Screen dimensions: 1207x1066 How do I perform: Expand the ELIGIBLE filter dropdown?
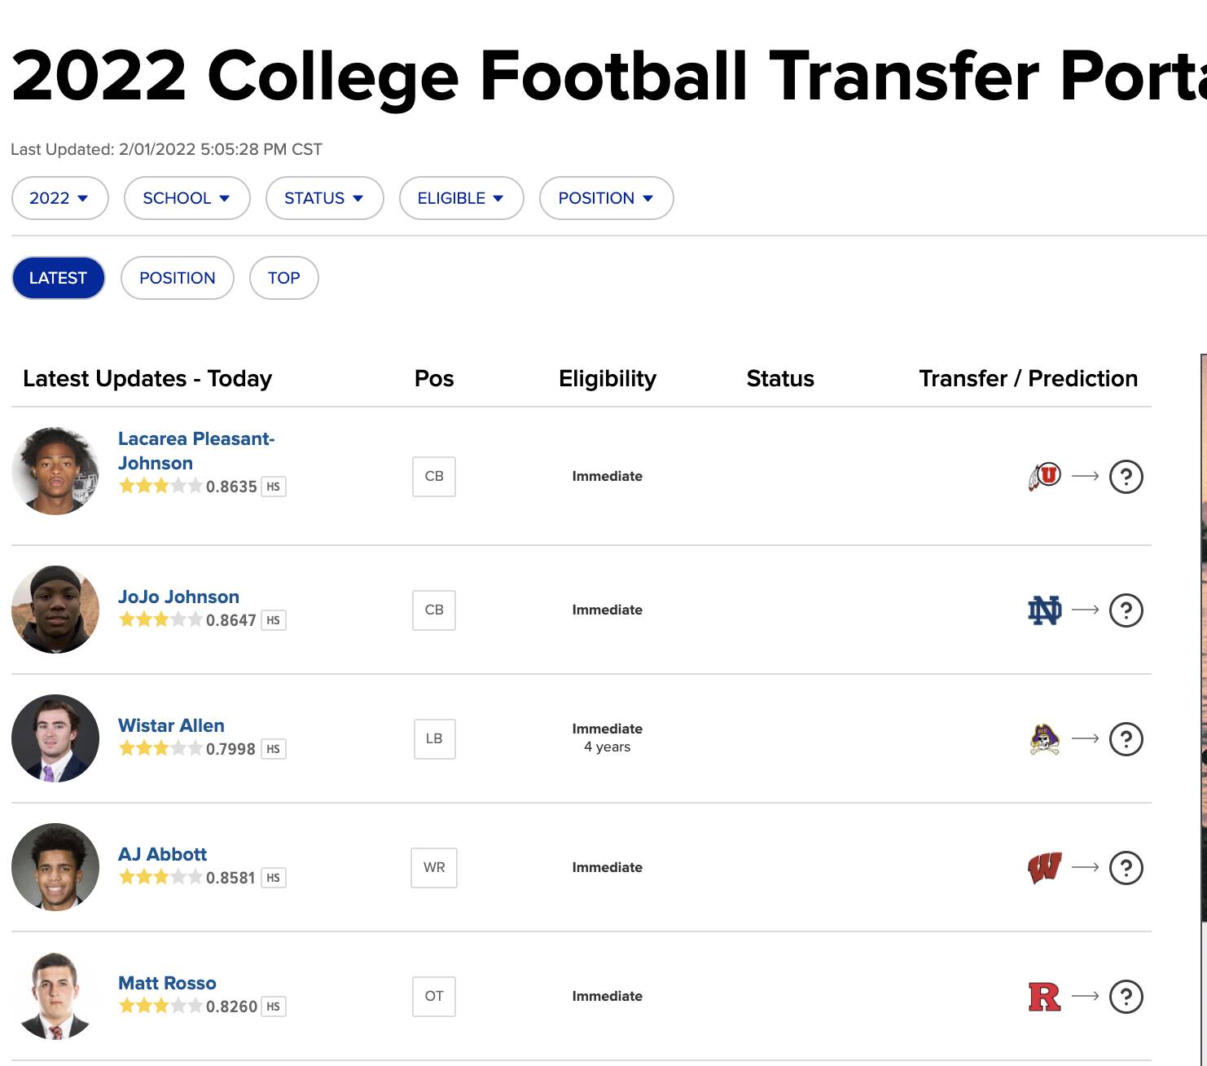pos(462,198)
